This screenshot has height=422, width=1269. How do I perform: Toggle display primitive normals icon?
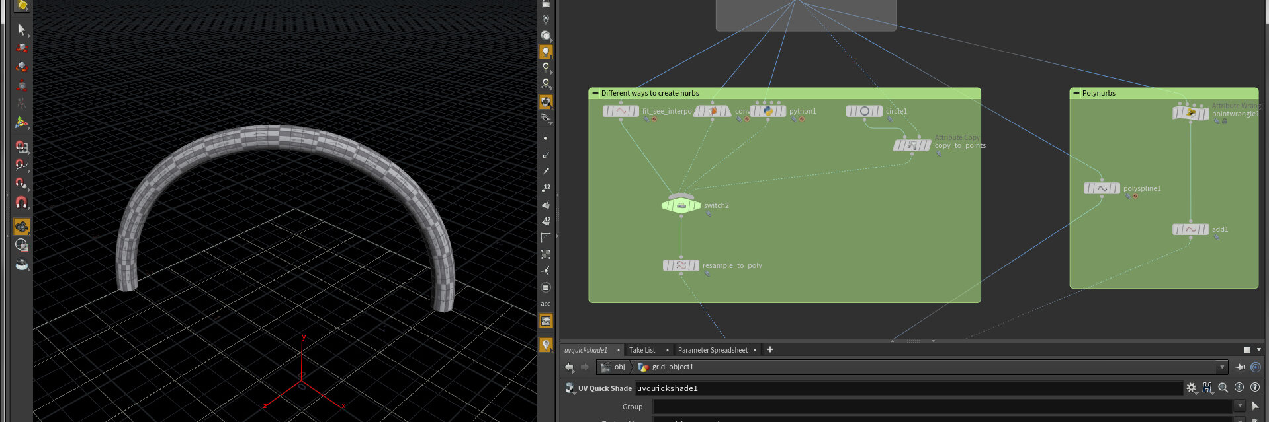click(546, 204)
